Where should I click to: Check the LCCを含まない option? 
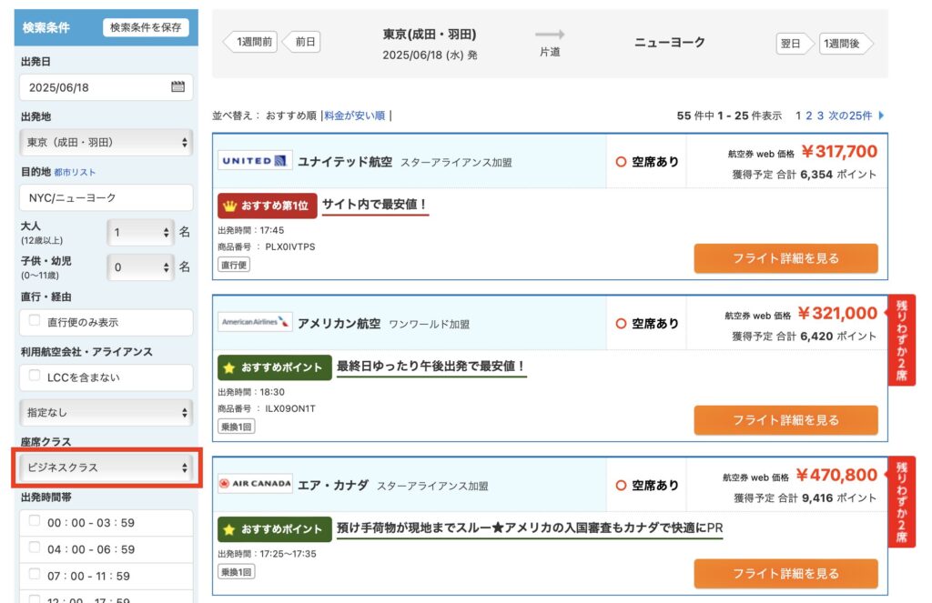(x=35, y=376)
